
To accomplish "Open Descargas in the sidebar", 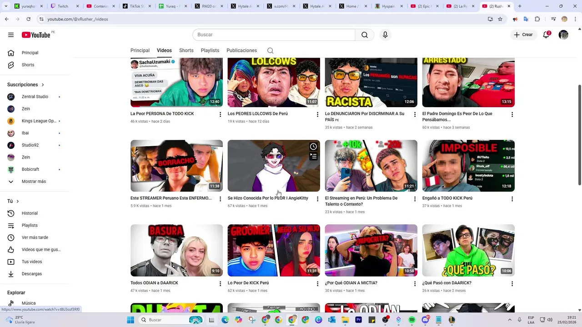I will pyautogui.click(x=32, y=274).
